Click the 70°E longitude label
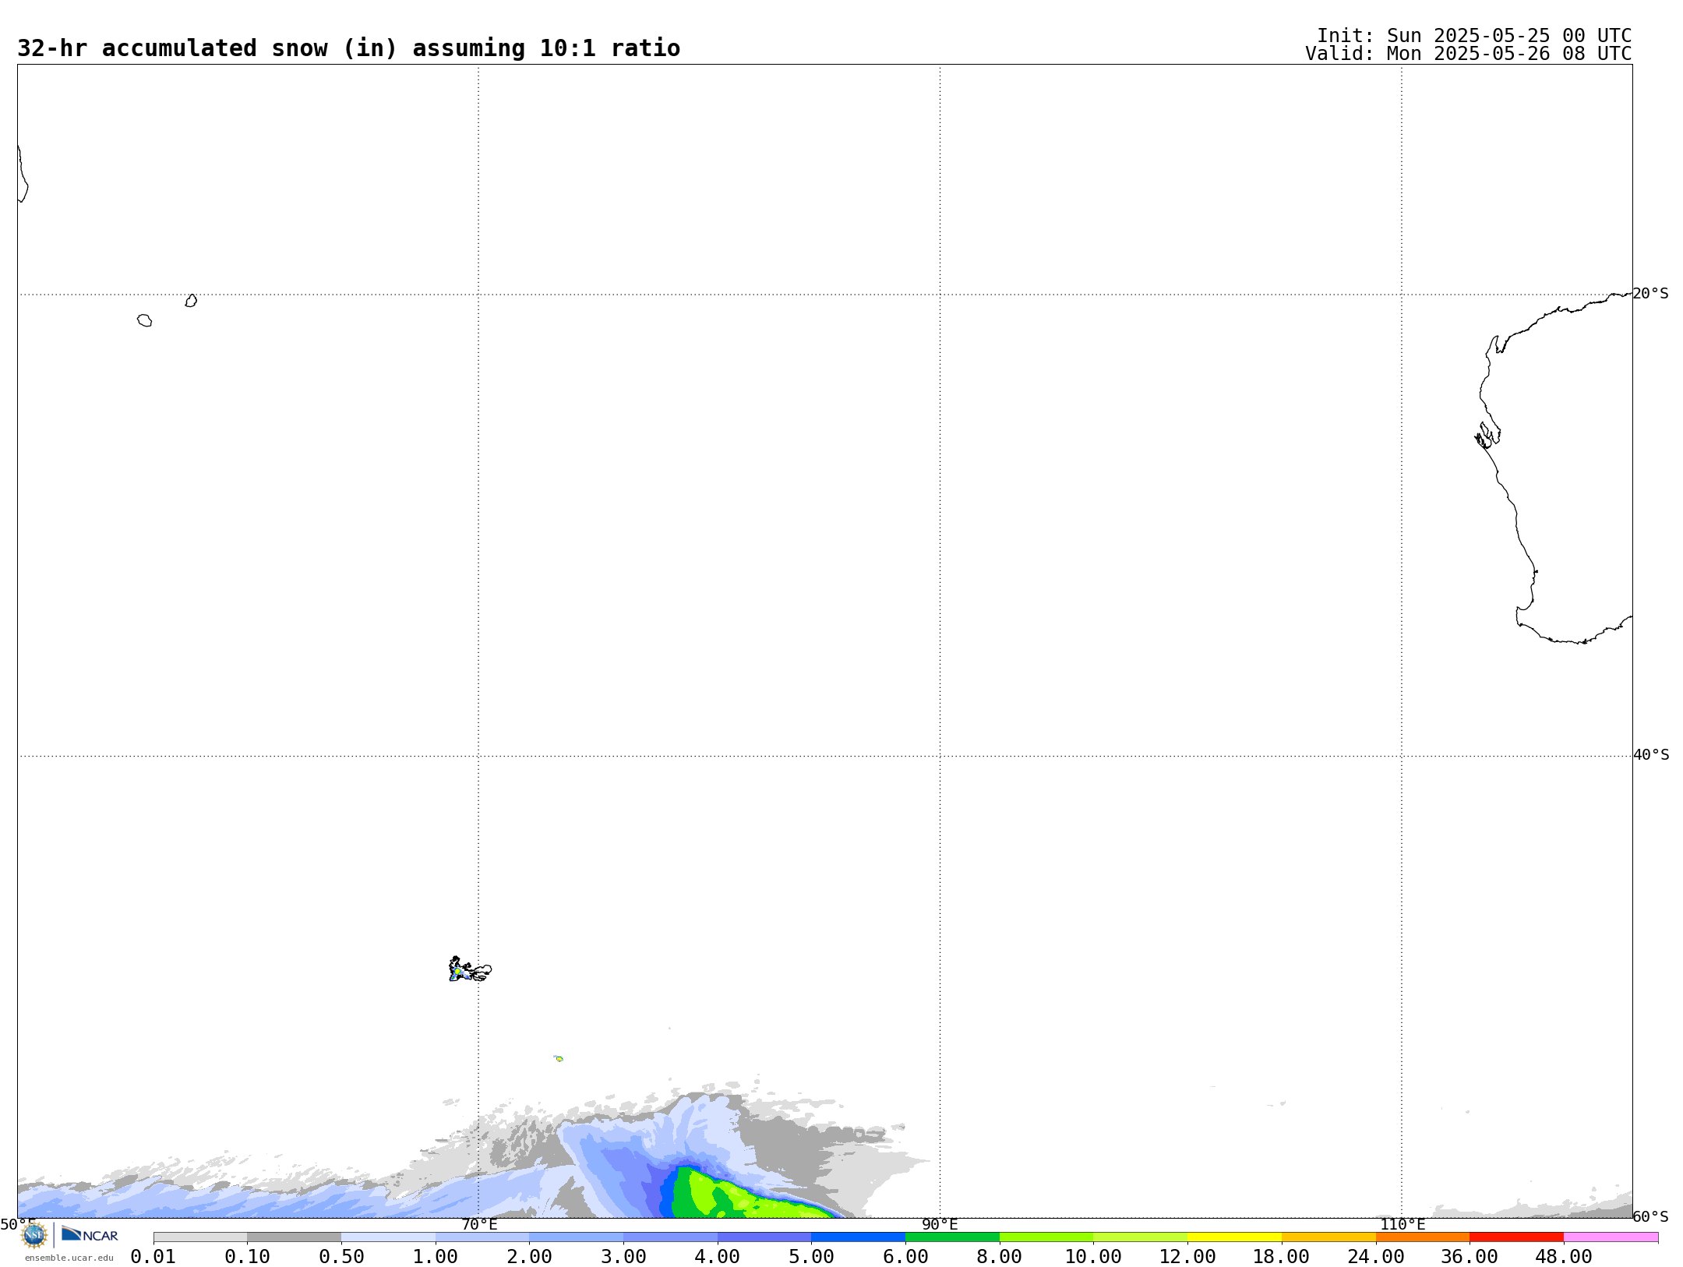 point(479,1224)
